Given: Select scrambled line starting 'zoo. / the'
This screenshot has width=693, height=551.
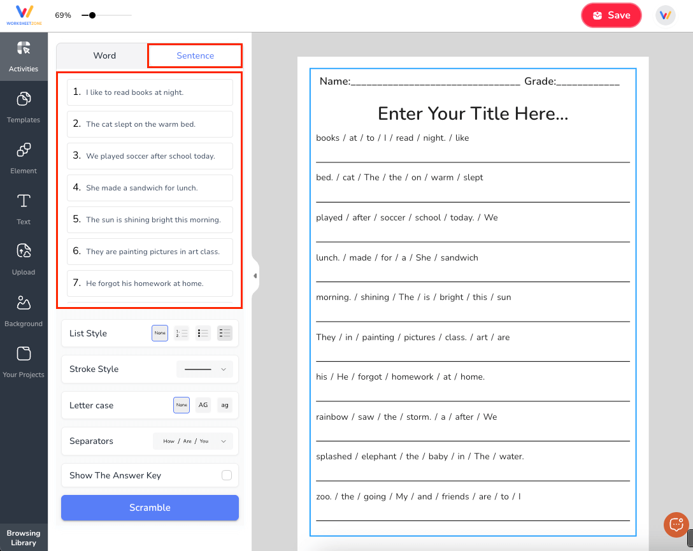Looking at the screenshot, I should coord(418,497).
